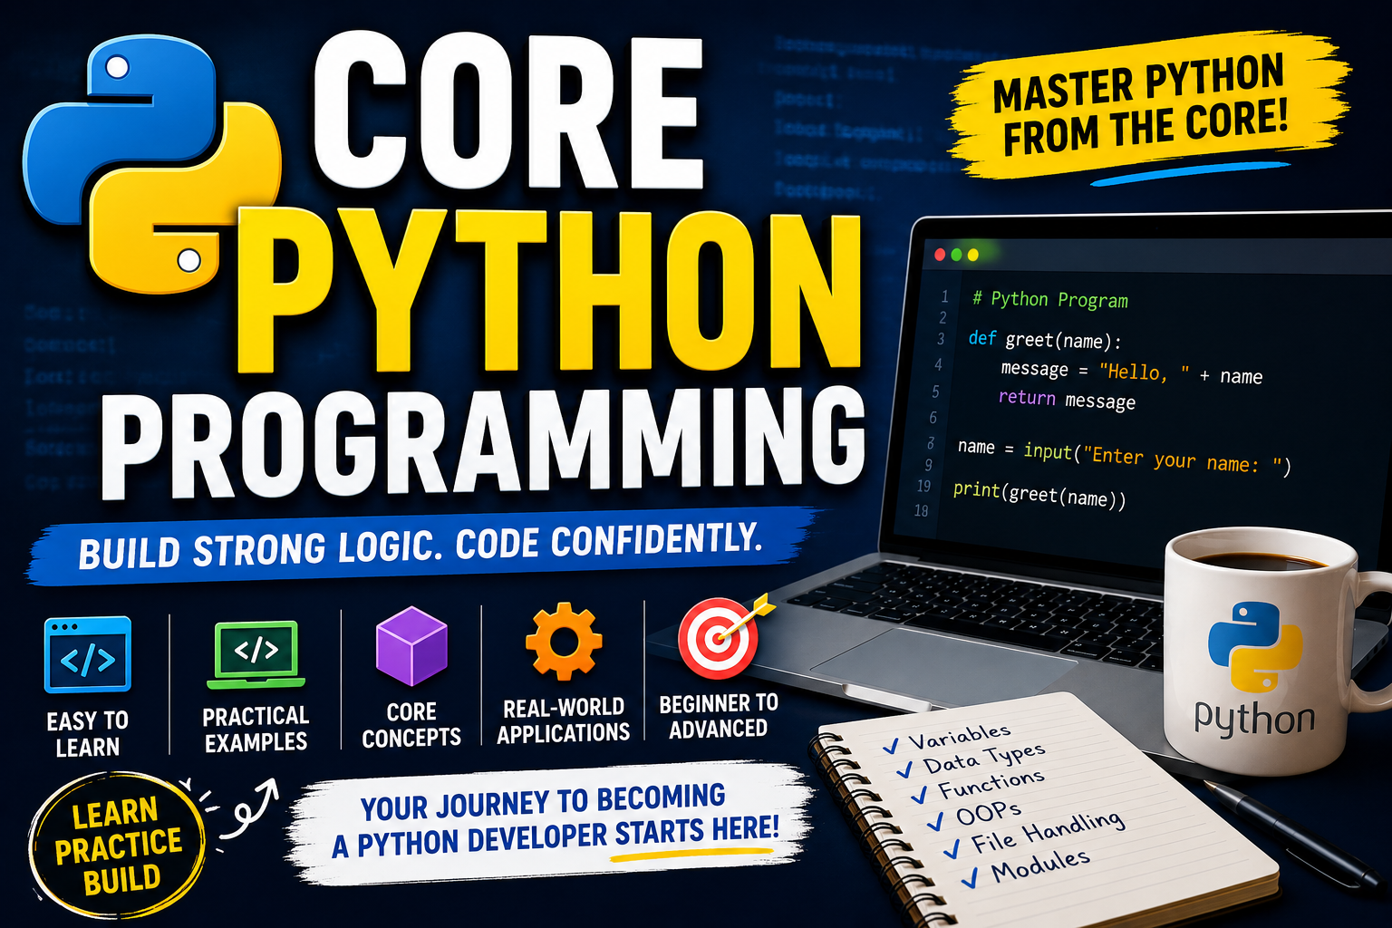Viewport: 1392px width, 928px height.
Task: Click line number 1 in the code editor
Action: (944, 296)
